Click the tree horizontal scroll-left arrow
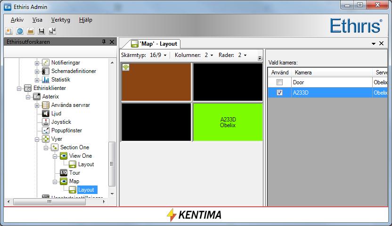 tap(9, 202)
